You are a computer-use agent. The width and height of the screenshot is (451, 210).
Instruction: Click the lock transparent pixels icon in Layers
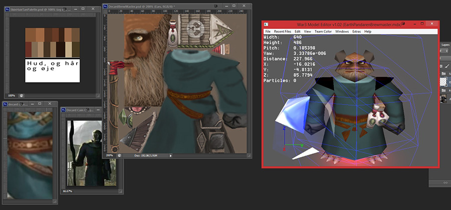click(442, 66)
